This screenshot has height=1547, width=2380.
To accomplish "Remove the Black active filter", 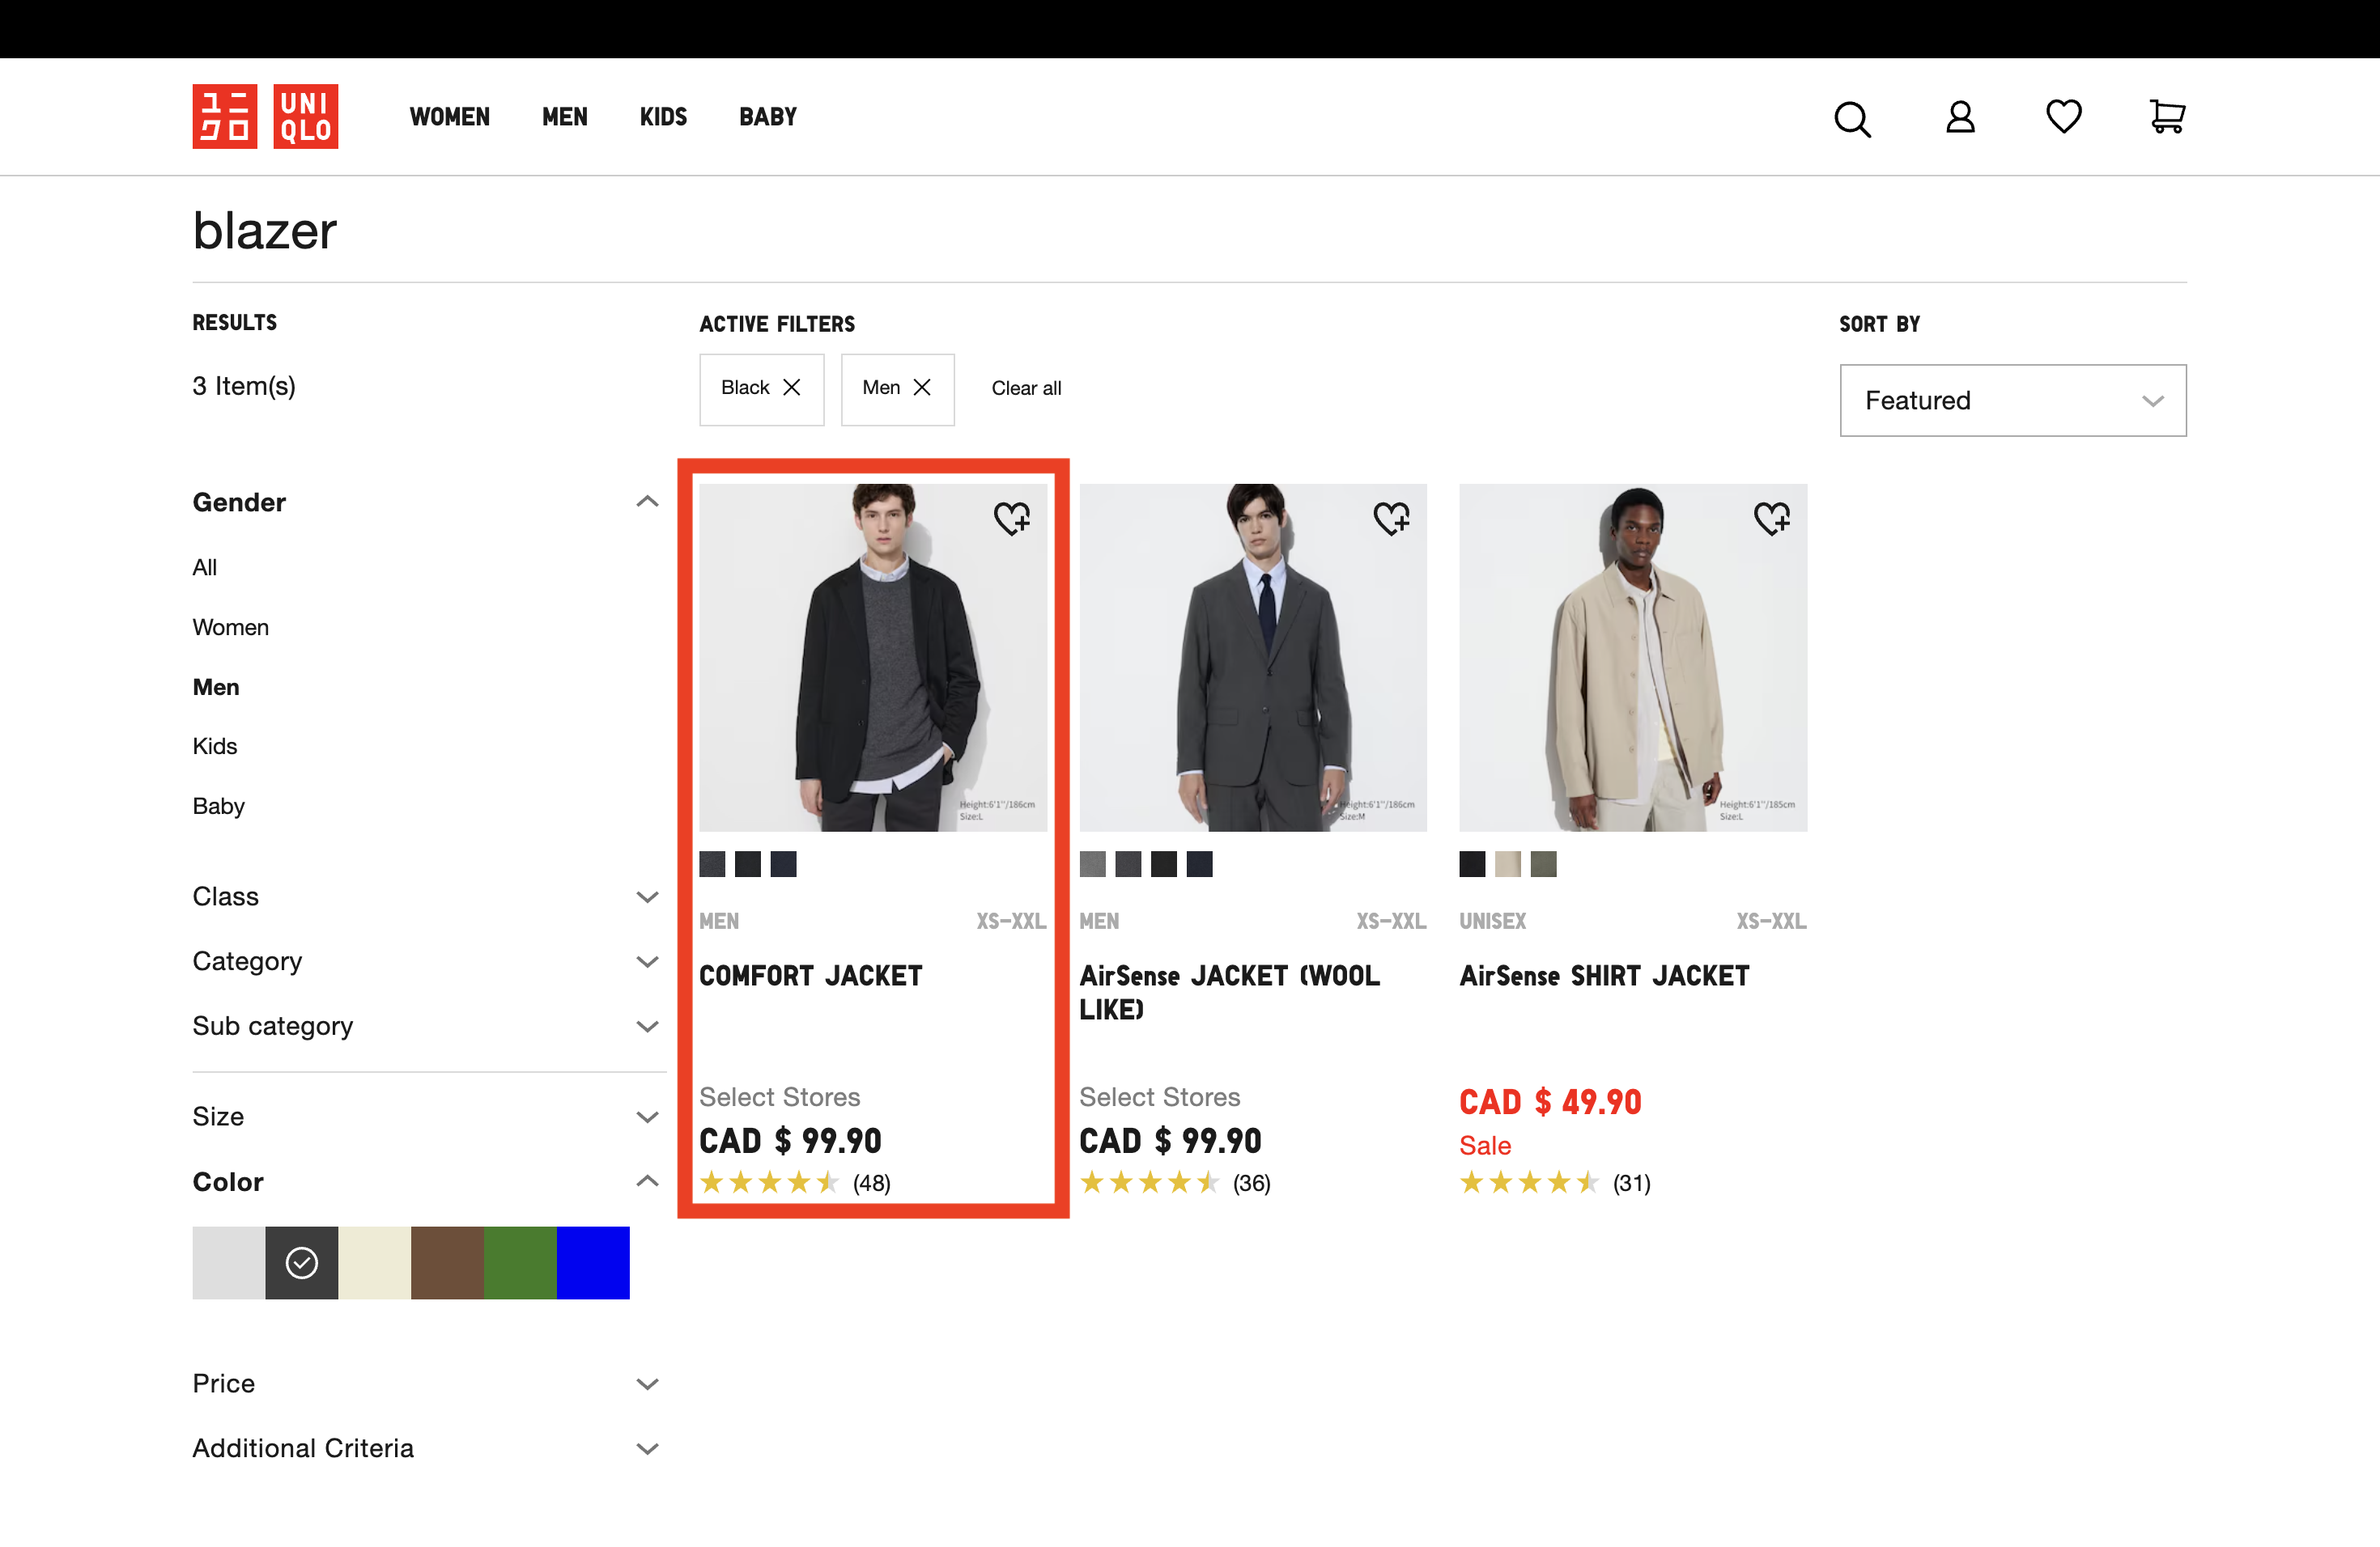I will (x=791, y=388).
